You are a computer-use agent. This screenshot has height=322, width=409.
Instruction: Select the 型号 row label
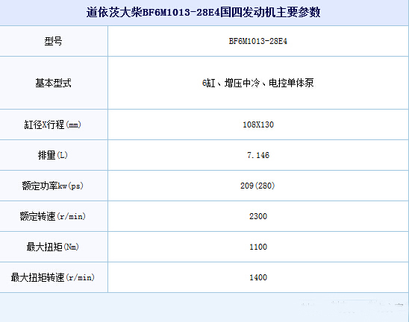click(x=53, y=41)
